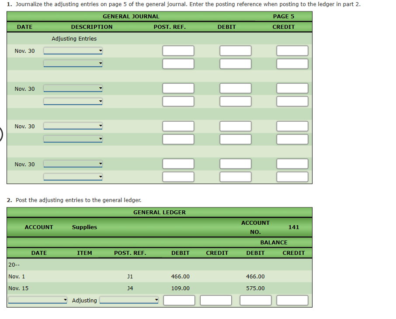Open Supplies ledger Adjusting post ref dropdown
396x319 pixels.
tap(129, 300)
